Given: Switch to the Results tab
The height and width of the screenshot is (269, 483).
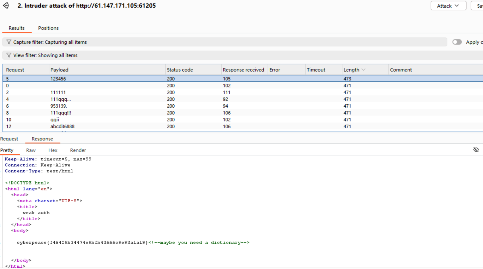Looking at the screenshot, I should coord(16,28).
